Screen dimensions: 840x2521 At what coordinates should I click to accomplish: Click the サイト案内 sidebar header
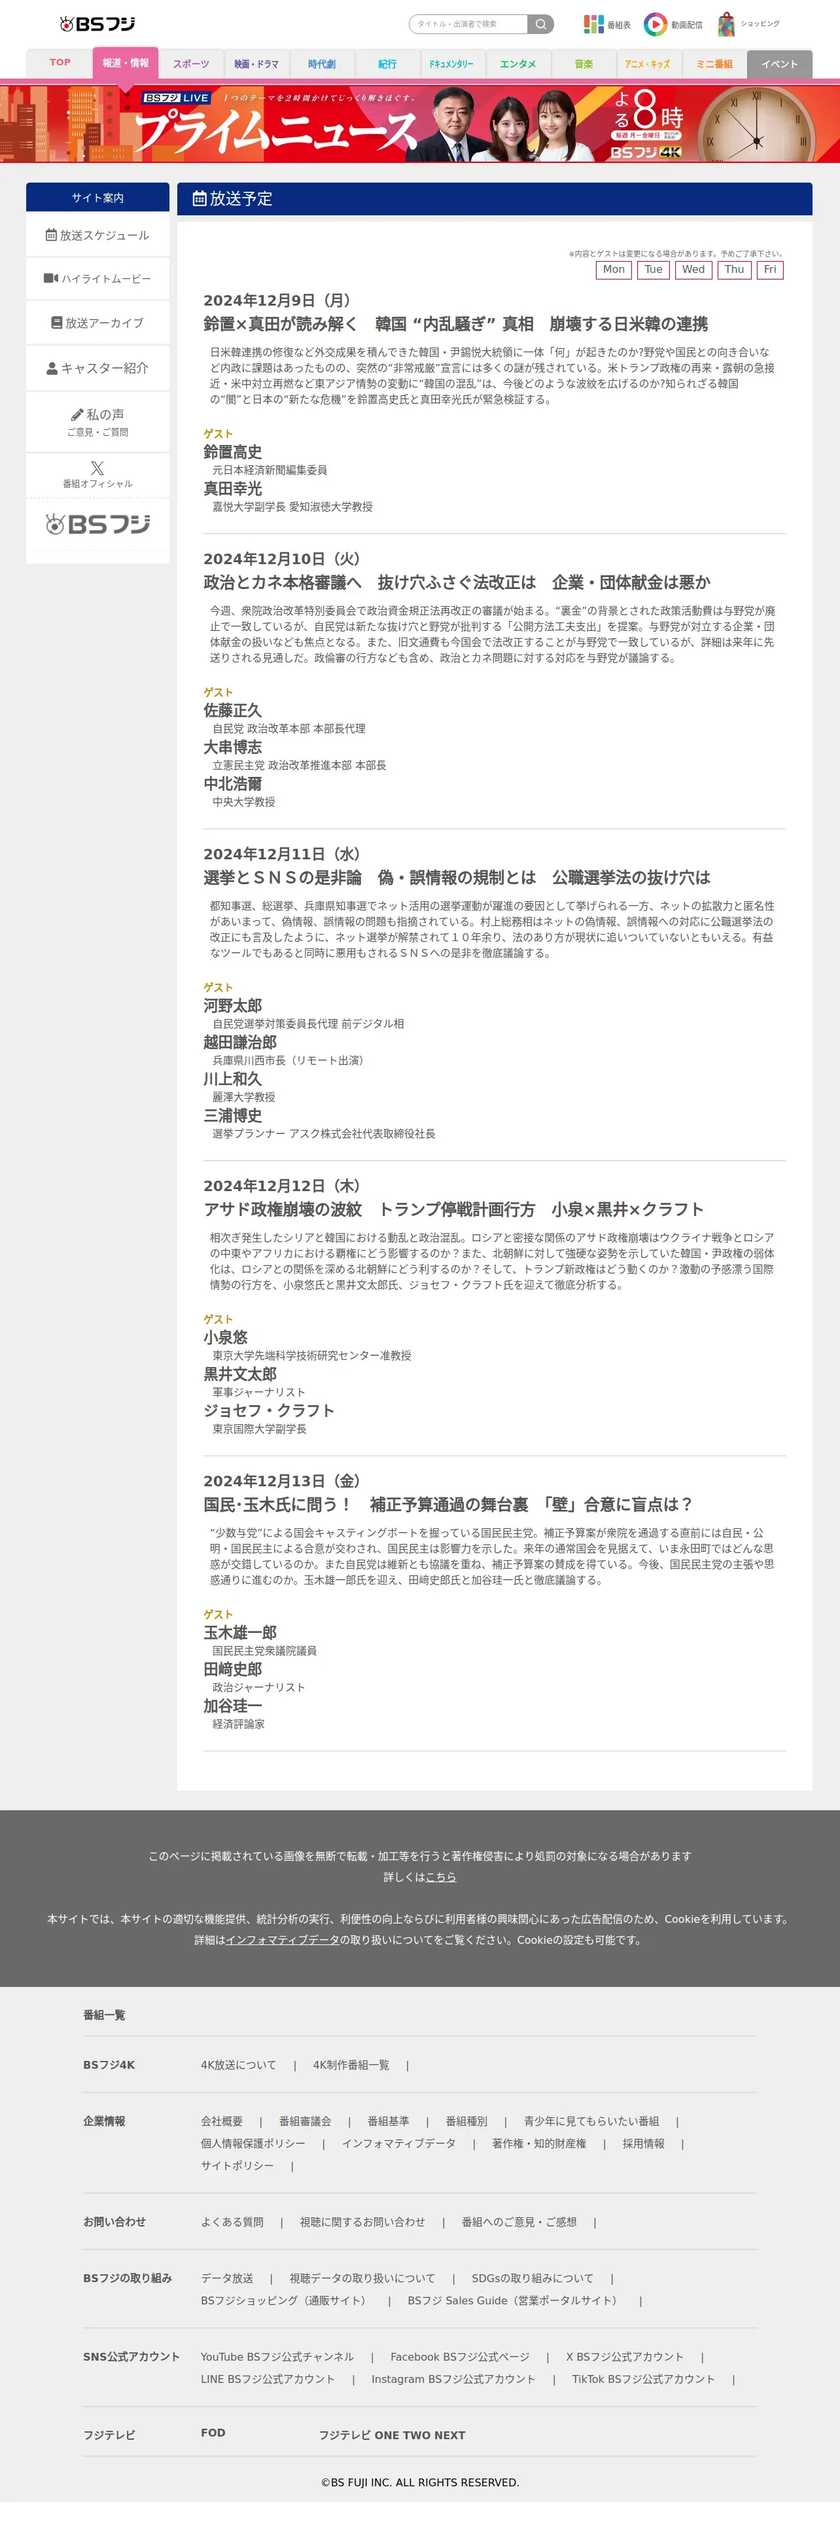97,198
